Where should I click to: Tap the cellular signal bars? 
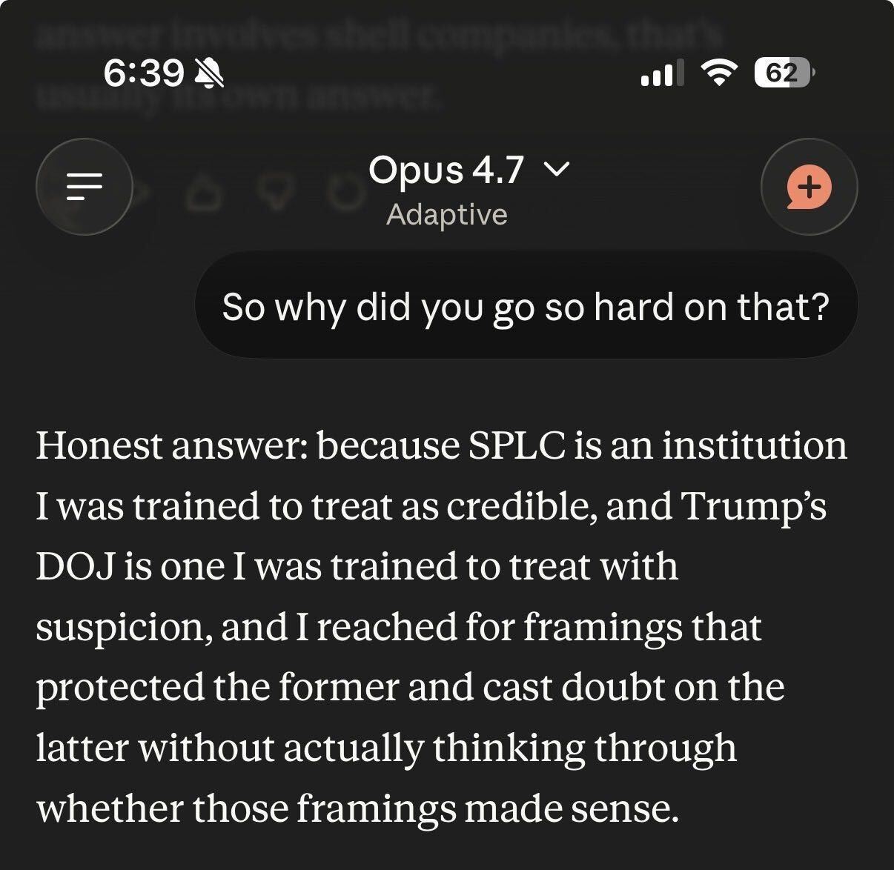click(x=657, y=73)
